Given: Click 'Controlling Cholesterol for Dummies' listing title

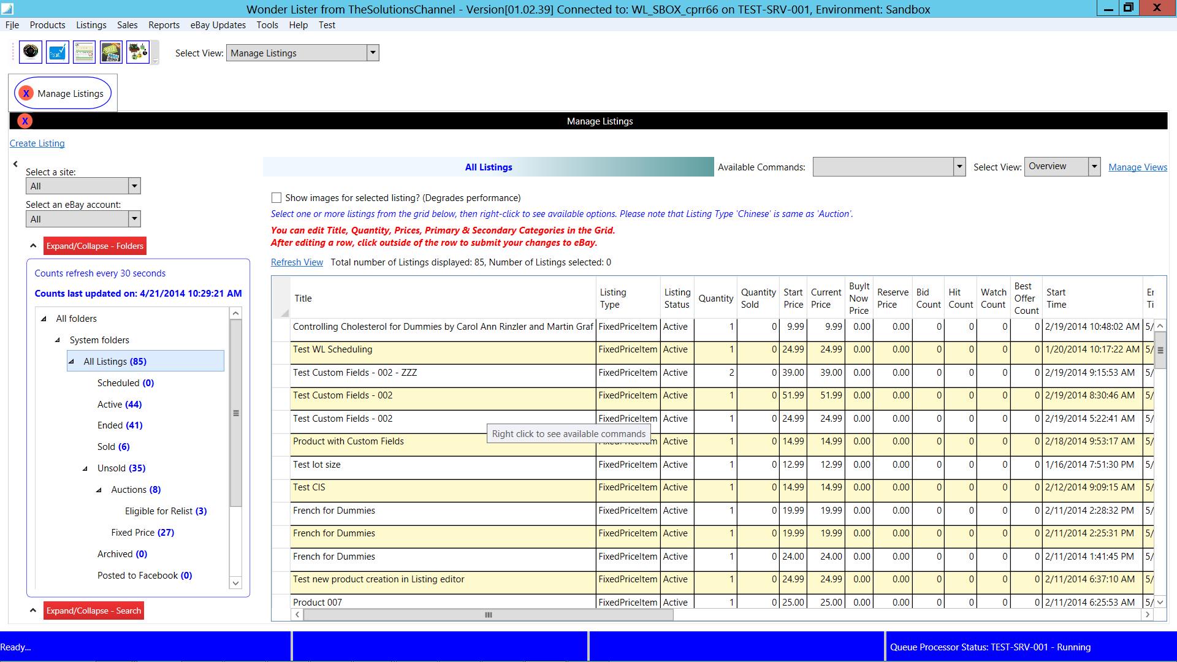Looking at the screenshot, I should (443, 327).
